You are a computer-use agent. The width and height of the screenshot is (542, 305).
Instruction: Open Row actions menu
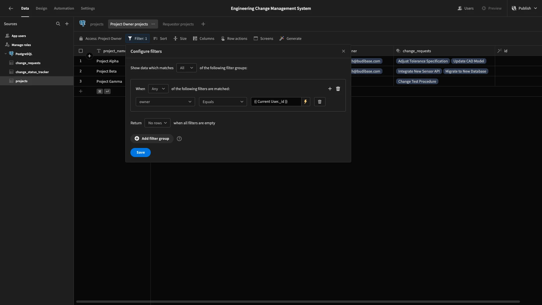[x=234, y=39]
